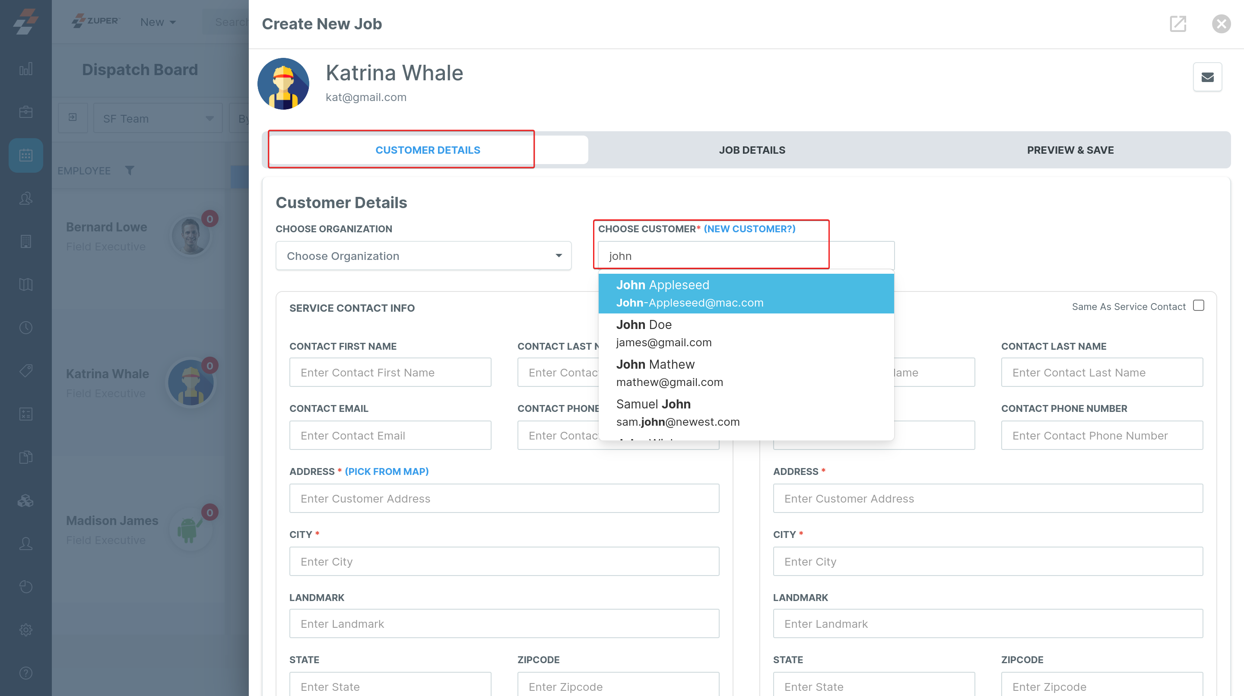Open the bar chart dashboard sidebar icon

click(25, 69)
